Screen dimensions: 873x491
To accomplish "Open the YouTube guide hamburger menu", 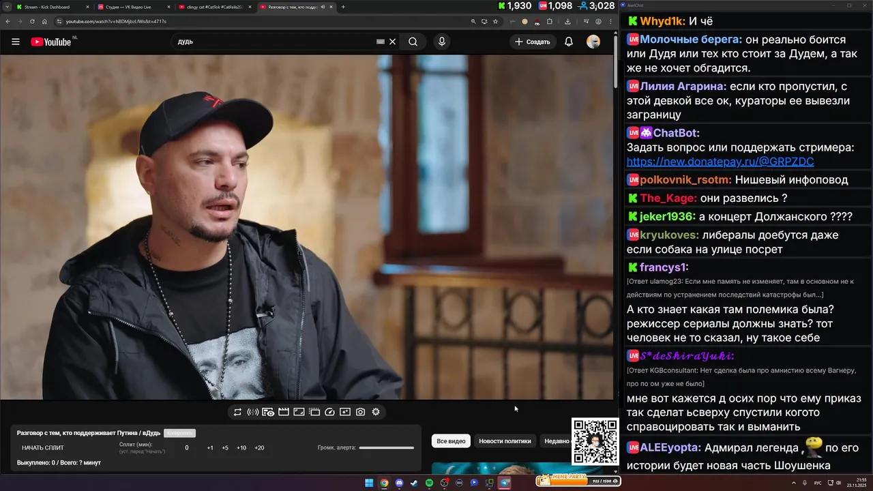I will [x=16, y=42].
